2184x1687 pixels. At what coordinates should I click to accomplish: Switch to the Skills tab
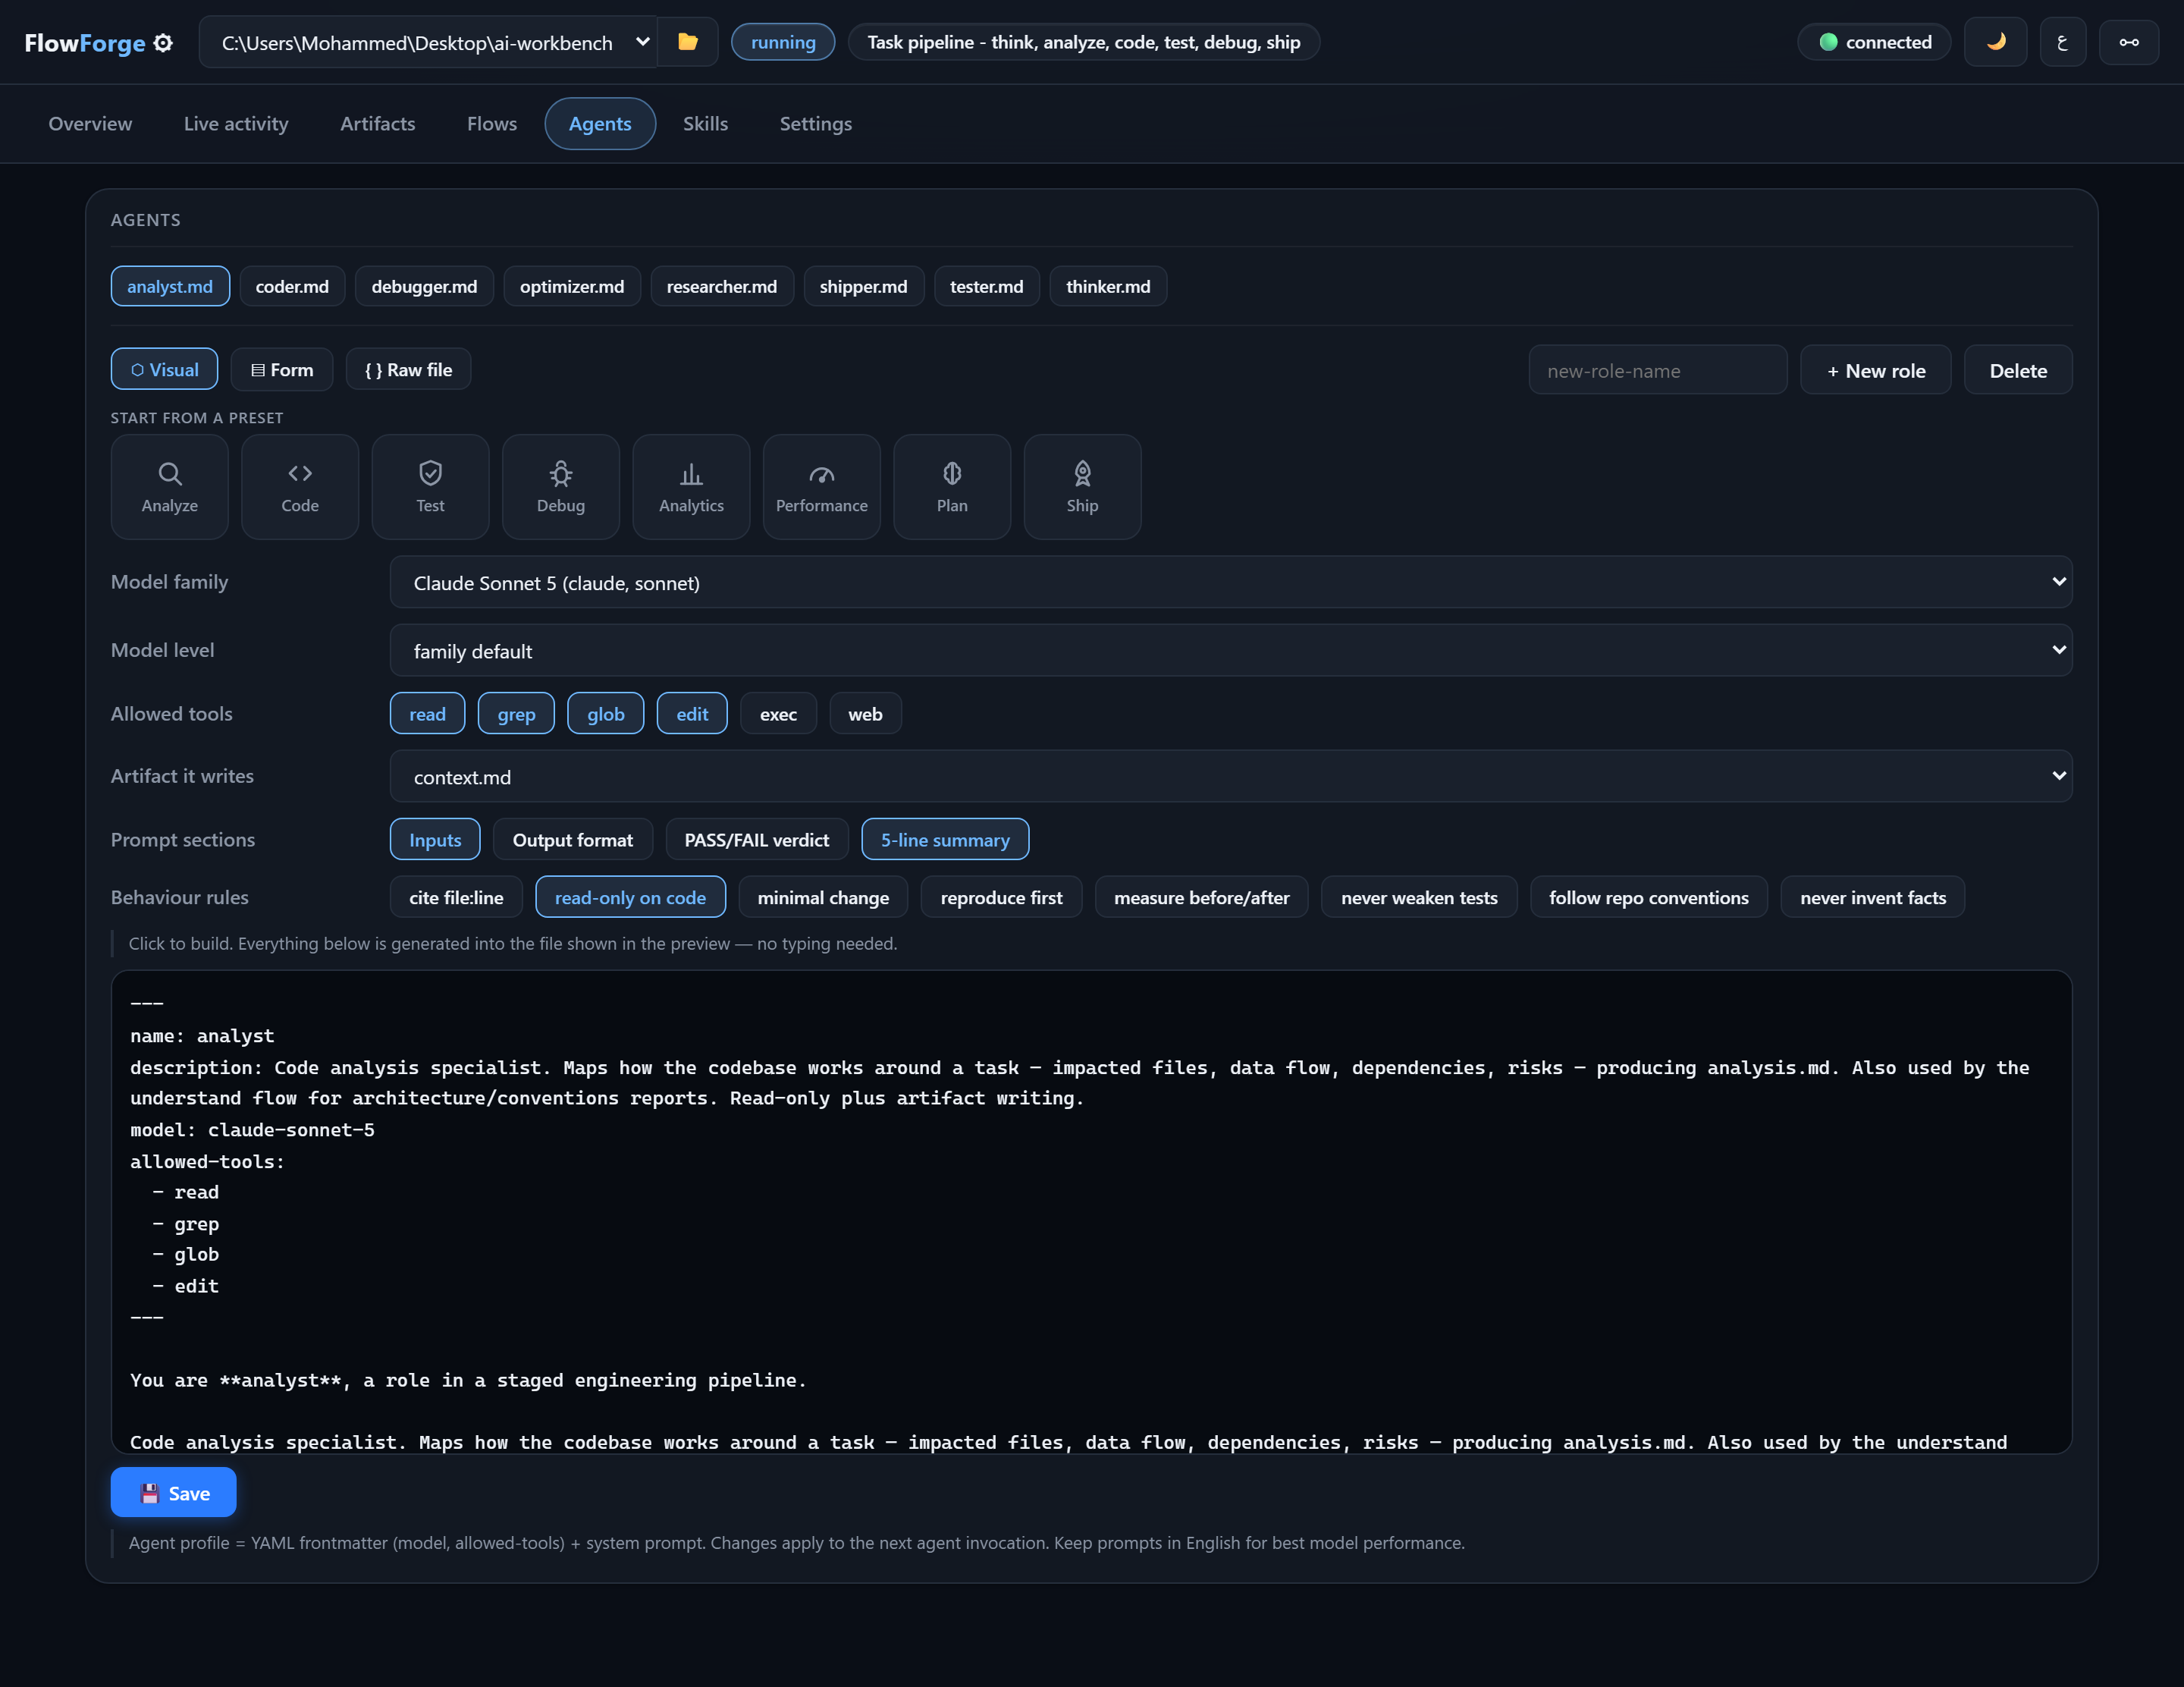coord(706,123)
